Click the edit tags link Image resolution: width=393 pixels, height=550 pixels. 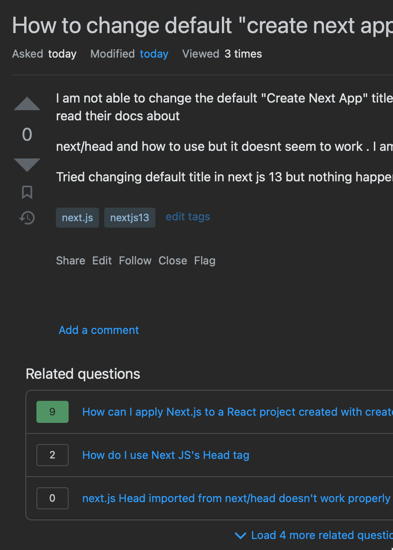click(x=188, y=217)
